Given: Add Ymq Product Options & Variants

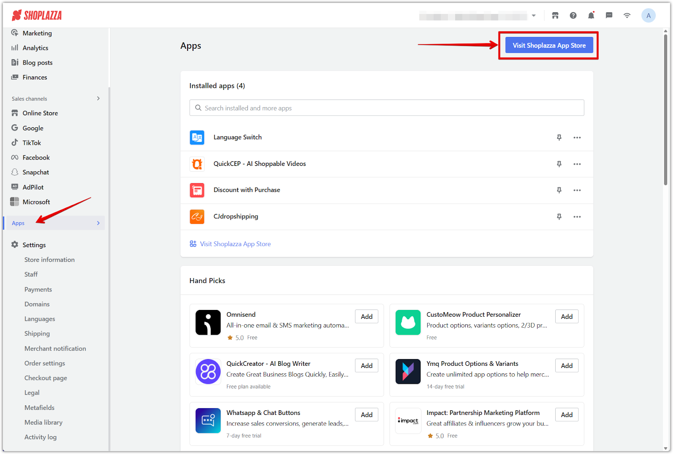Looking at the screenshot, I should click(x=567, y=366).
